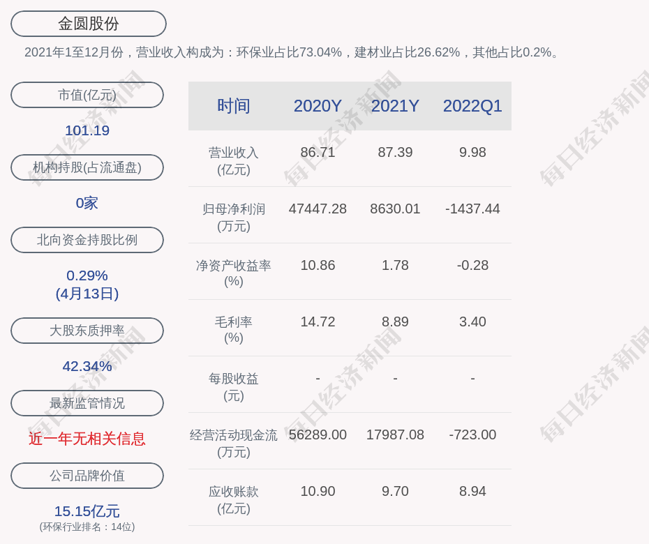
Task: Open the 北向资金持股比例 label
Action: tap(87, 240)
